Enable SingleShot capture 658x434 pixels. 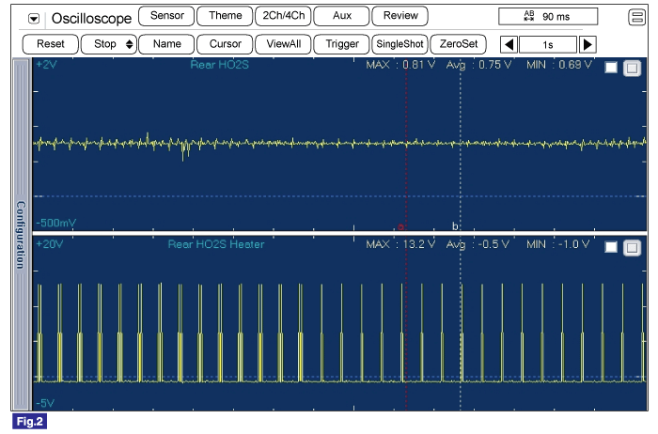(400, 44)
